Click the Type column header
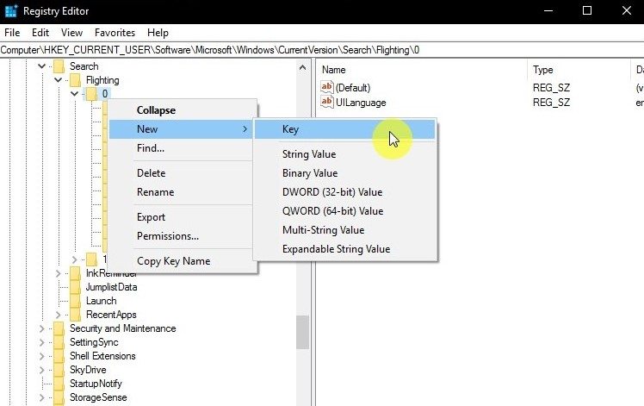 click(x=543, y=69)
